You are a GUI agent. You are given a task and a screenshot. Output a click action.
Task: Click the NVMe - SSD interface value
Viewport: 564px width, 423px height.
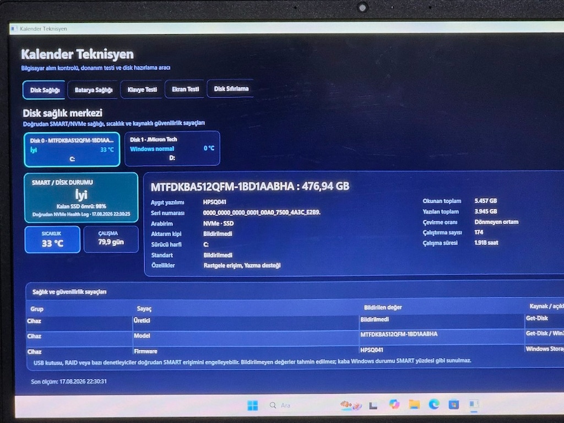click(x=218, y=224)
